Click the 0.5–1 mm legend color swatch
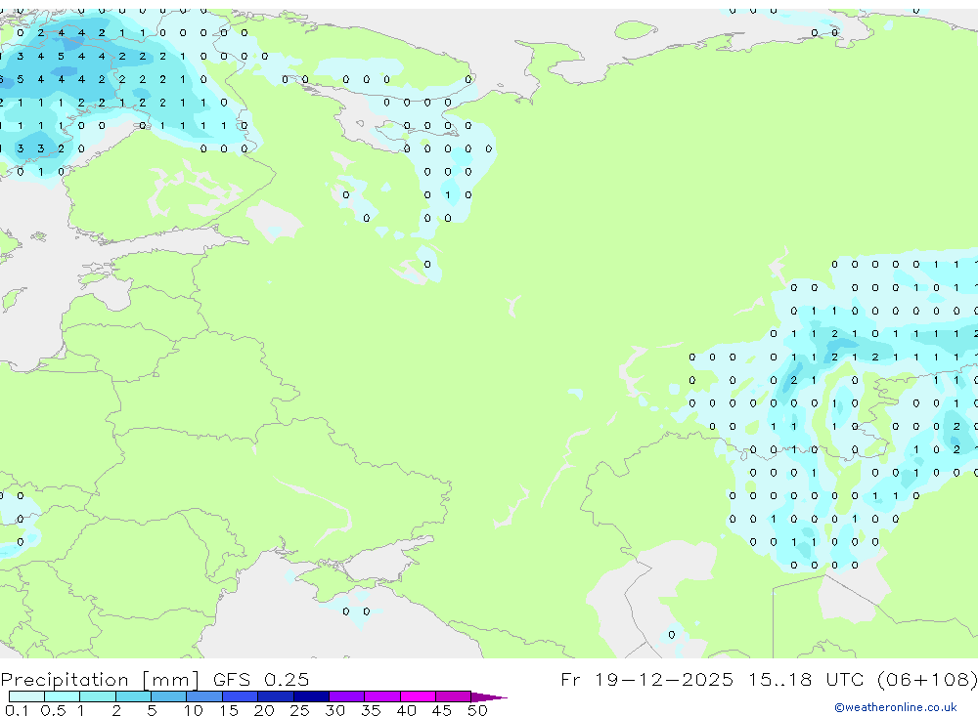Viewport: 978px width, 716px height. point(63,696)
